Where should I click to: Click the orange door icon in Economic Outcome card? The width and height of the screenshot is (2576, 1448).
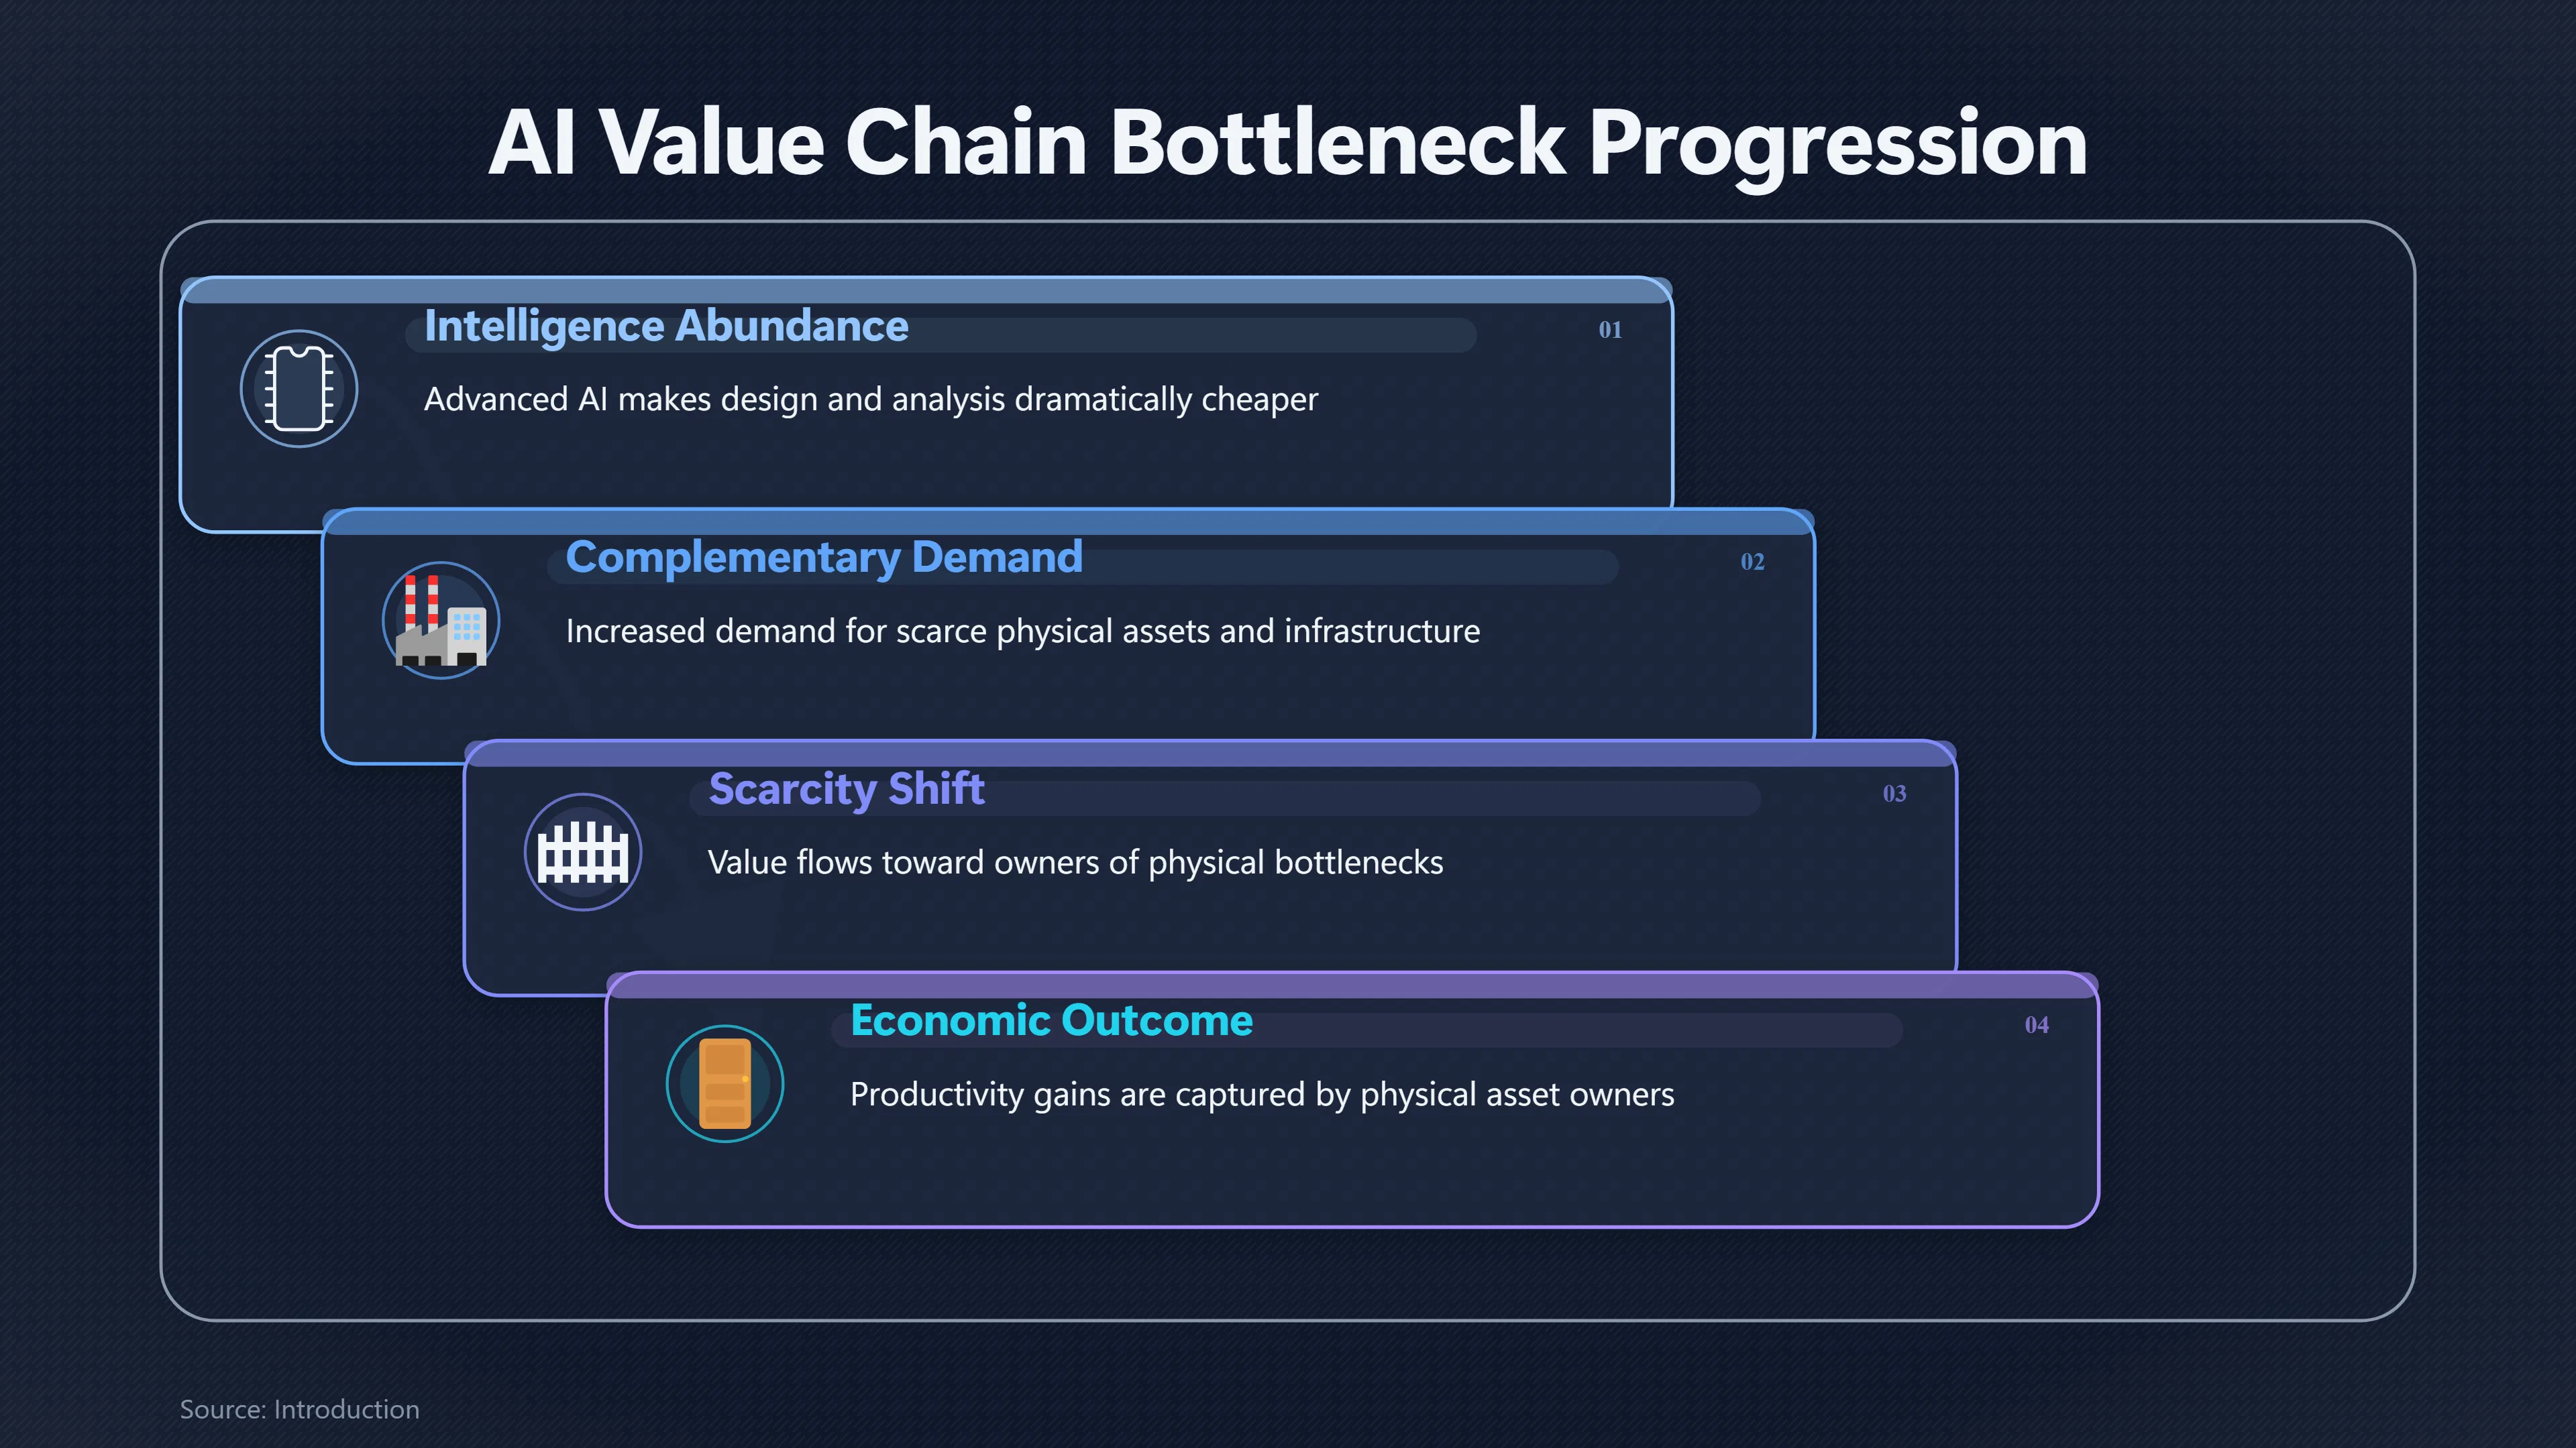(725, 1084)
